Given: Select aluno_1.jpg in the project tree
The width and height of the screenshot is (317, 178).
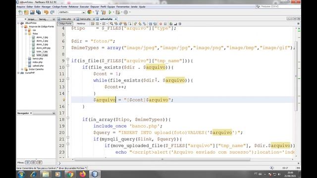Looking at the screenshot, I should point(42,37).
